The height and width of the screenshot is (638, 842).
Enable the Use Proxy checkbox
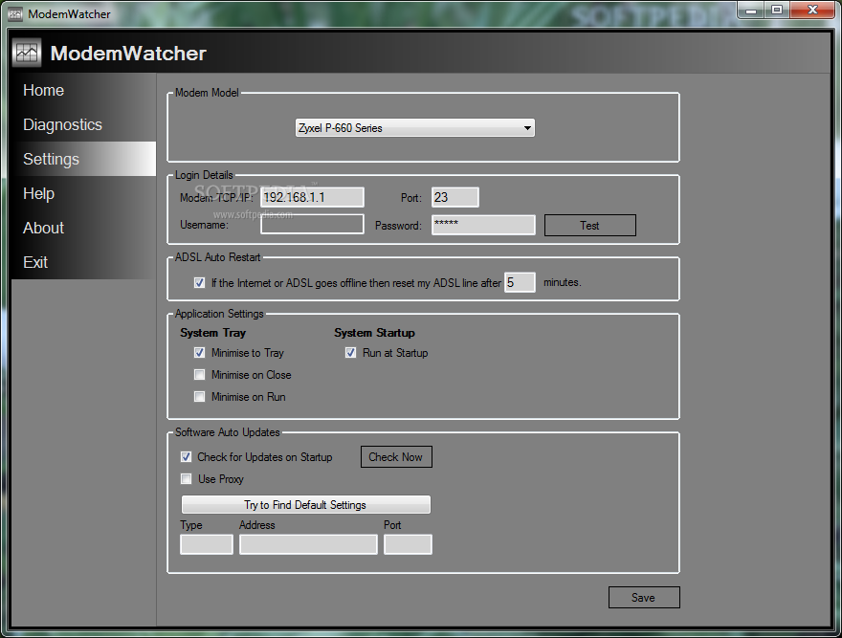187,479
